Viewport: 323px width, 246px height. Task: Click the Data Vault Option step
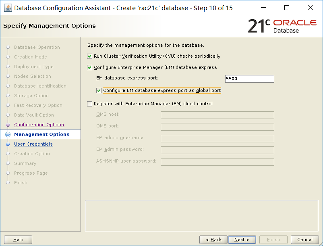(x=34, y=115)
